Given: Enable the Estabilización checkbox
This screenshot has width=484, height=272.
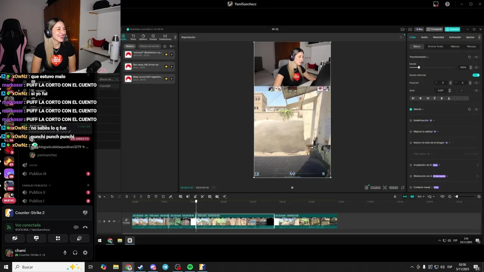Looking at the screenshot, I should 411,121.
